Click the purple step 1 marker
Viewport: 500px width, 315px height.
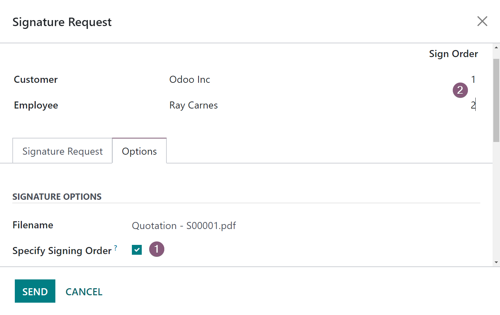[x=157, y=249]
